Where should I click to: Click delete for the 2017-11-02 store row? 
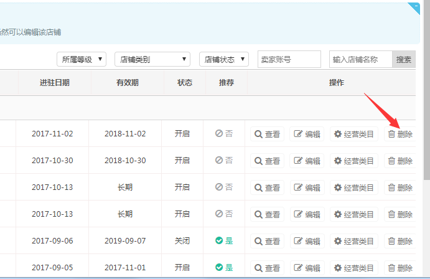pos(400,134)
